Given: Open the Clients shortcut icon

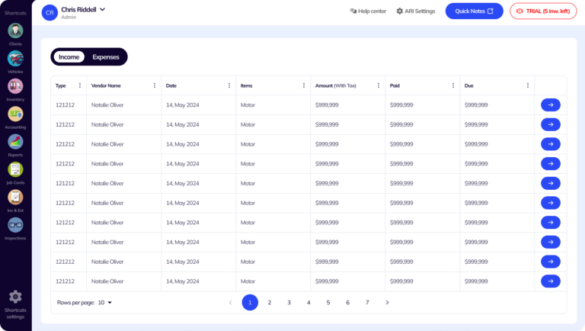Looking at the screenshot, I should coord(15,31).
